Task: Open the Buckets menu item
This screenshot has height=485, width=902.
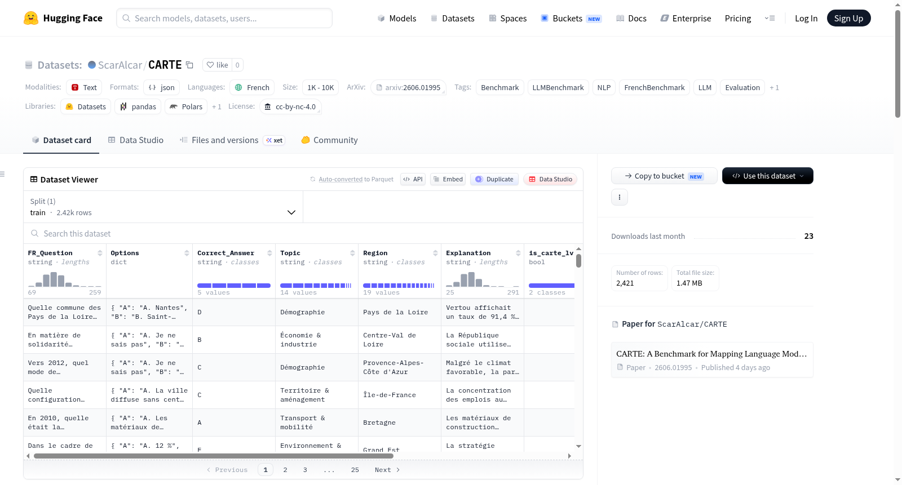Action: coord(571,18)
